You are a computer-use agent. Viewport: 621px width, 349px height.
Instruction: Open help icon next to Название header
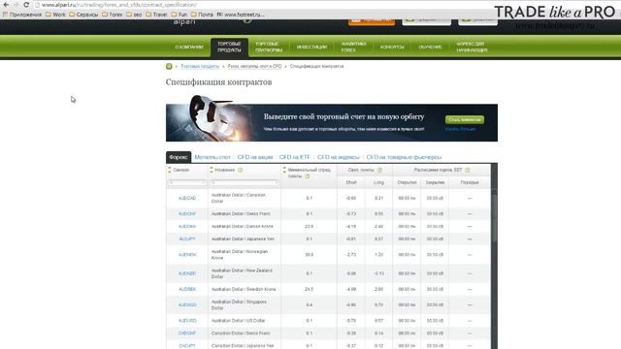(x=240, y=170)
